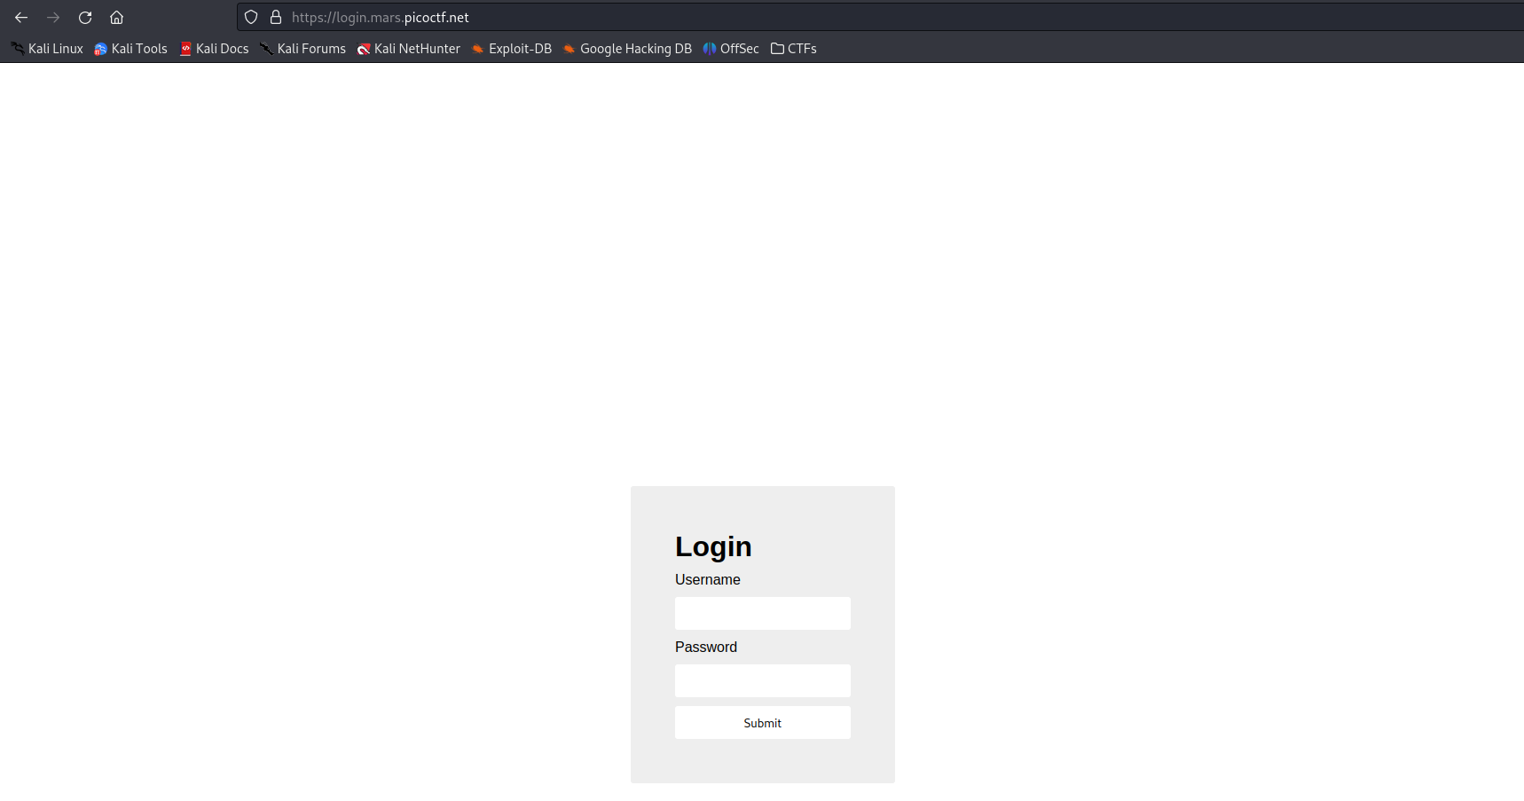Select the Kali Tools bookmark
This screenshot has width=1524, height=801.
(x=130, y=49)
